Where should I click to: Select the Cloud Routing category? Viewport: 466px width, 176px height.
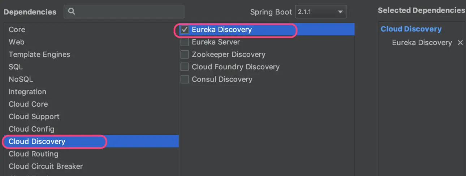pyautogui.click(x=33, y=154)
